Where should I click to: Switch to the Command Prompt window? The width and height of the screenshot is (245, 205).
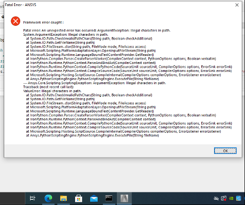tap(109, 198)
